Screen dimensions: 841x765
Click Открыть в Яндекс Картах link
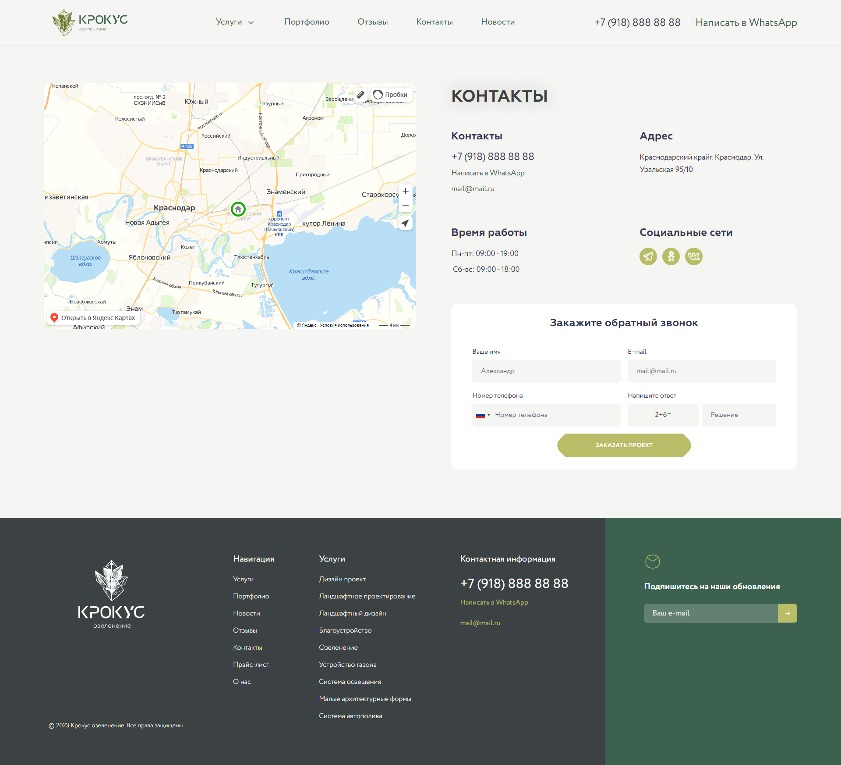(x=93, y=318)
